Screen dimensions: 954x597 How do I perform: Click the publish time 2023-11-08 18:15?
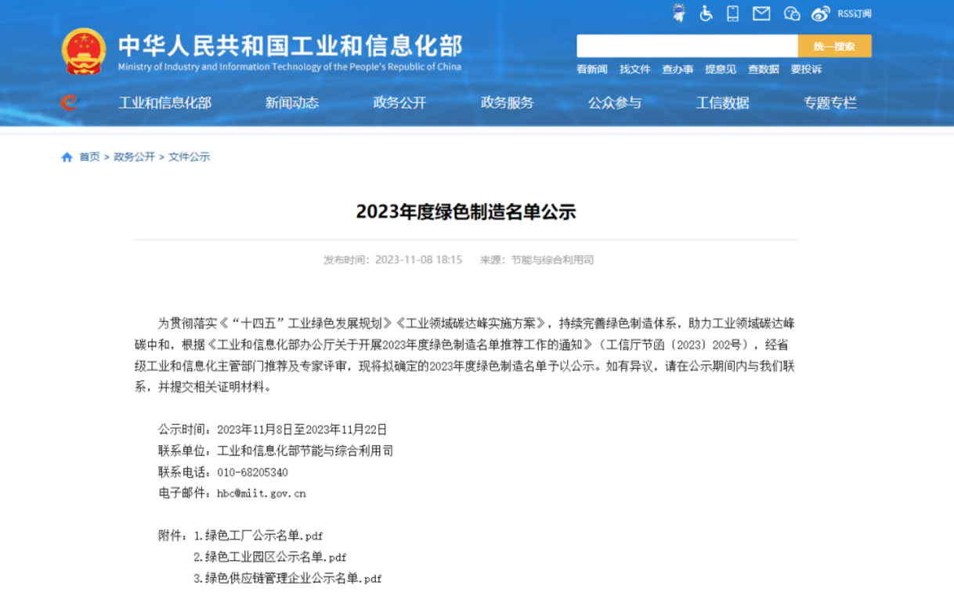pyautogui.click(x=419, y=259)
